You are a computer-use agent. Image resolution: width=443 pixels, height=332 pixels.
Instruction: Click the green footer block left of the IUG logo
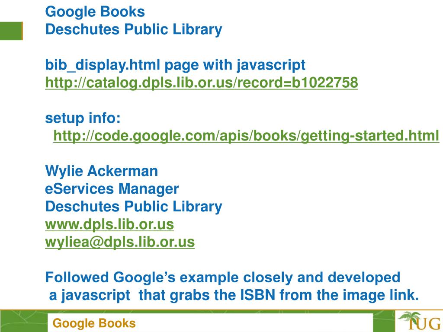point(384,321)
